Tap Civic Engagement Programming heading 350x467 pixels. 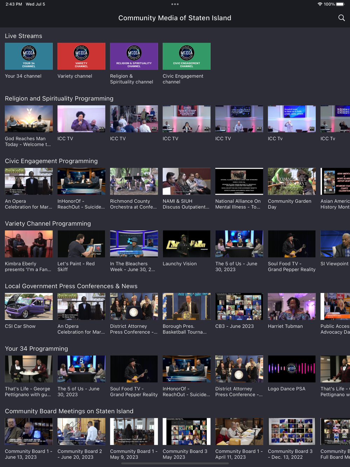coord(51,161)
